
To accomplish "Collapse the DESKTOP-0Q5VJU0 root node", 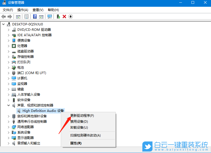I will click(4, 24).
